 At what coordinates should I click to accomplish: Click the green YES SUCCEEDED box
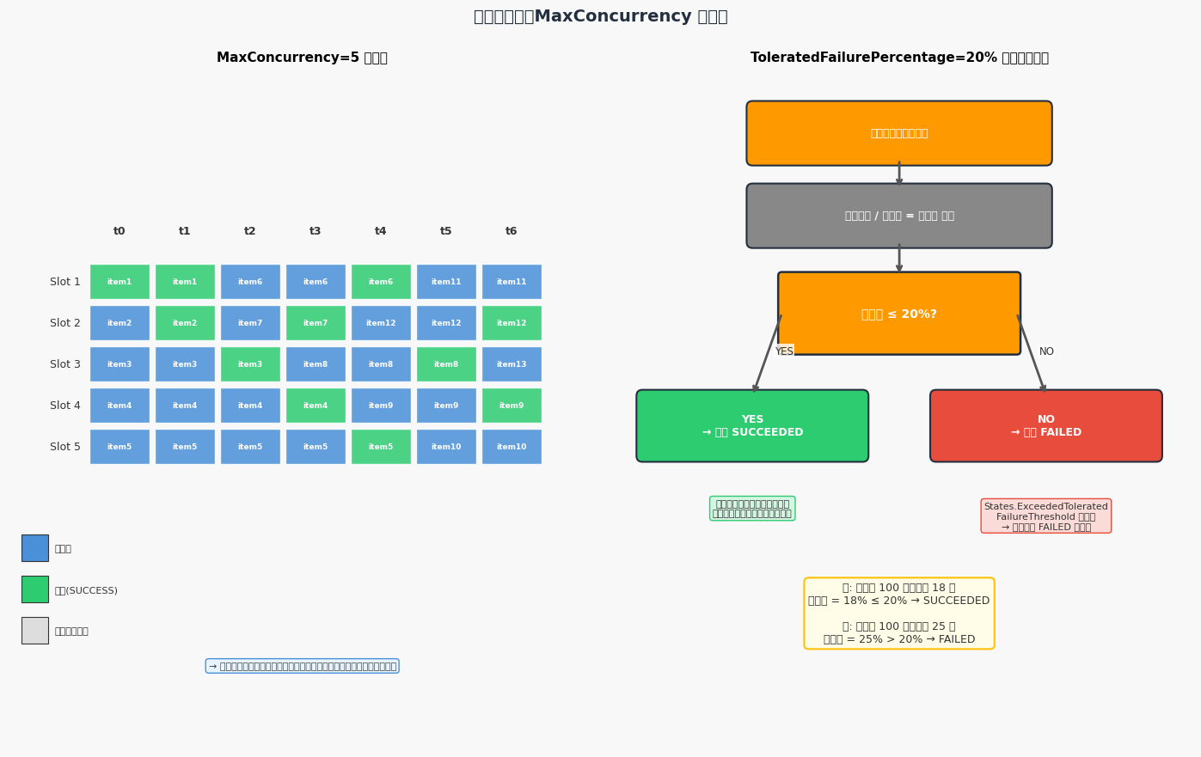pos(752,426)
